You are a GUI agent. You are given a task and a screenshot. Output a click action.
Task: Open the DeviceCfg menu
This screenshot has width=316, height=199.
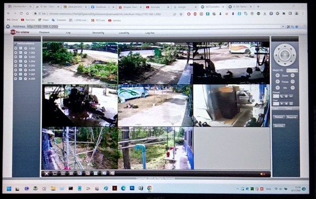tap(98, 33)
